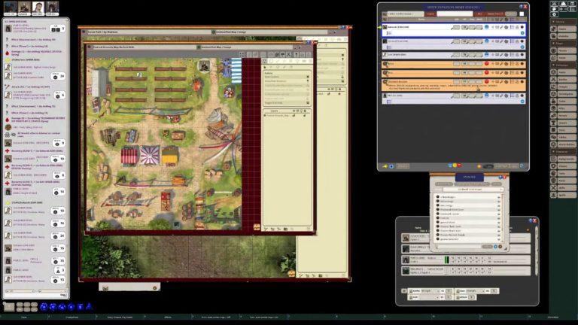578x325 pixels.
Task: Toggle blue faction icon on the active combatant row
Action: (x=486, y=27)
